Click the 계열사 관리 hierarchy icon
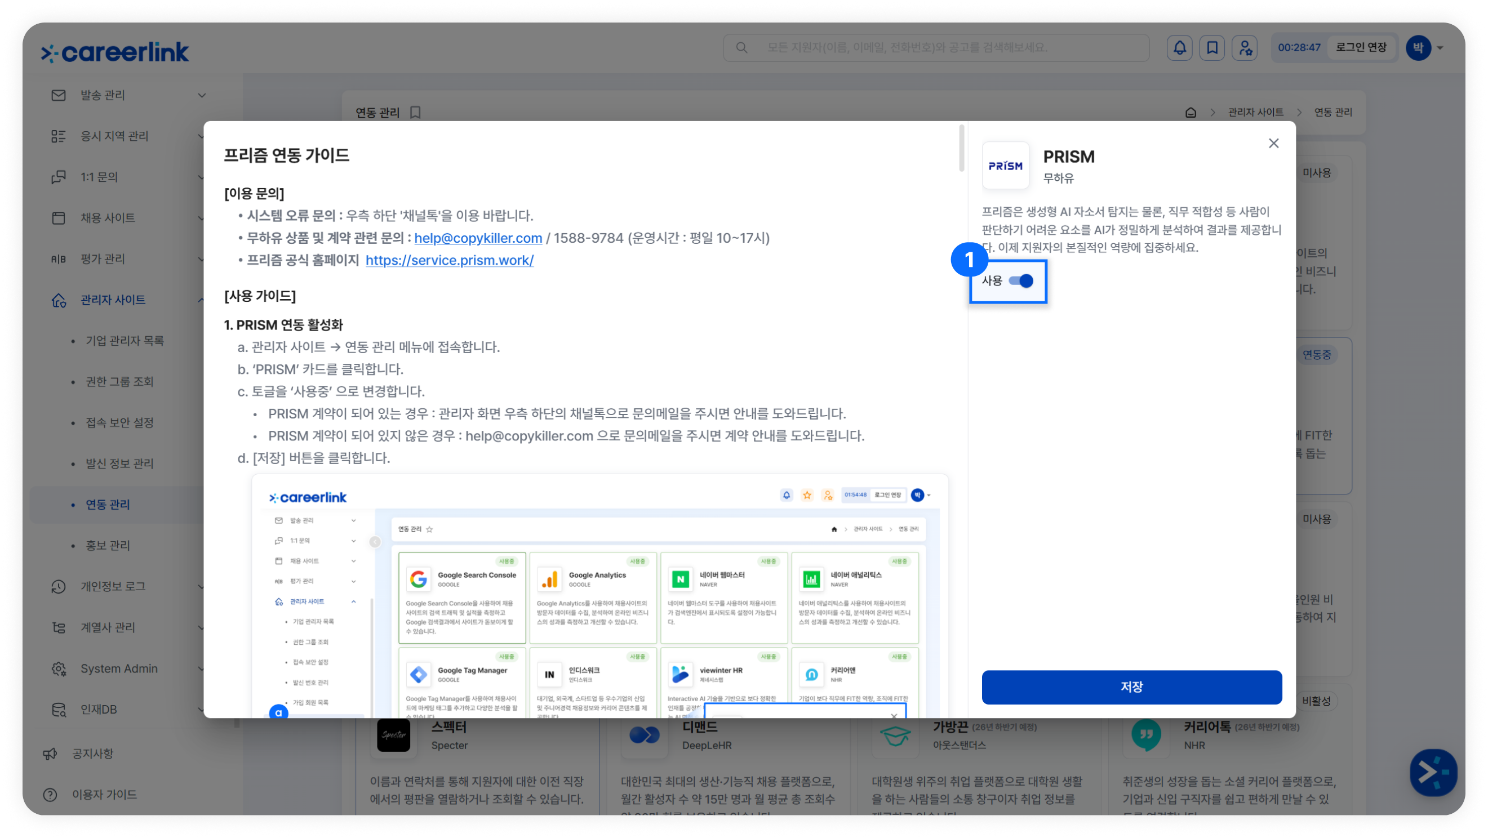The height and width of the screenshot is (838, 1488). [59, 627]
